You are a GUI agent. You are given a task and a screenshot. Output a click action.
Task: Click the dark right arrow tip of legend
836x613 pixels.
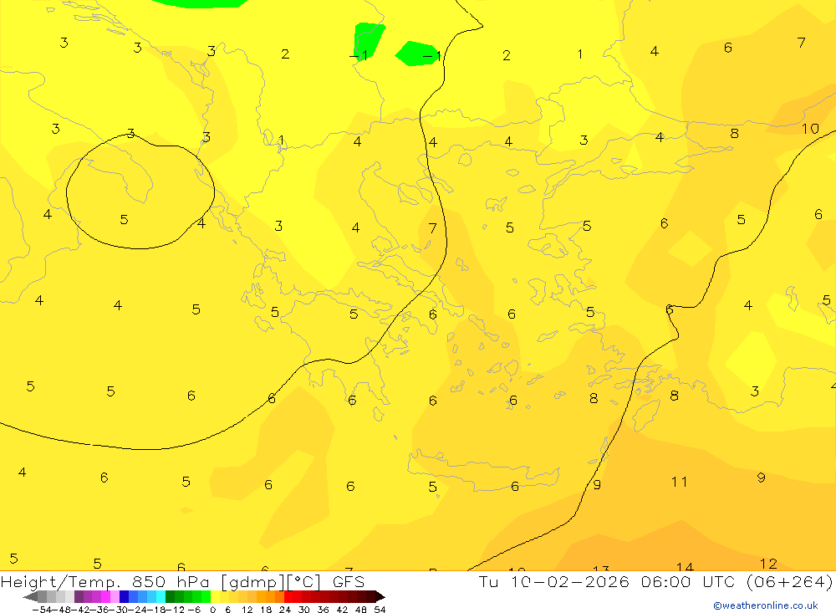pos(380,597)
